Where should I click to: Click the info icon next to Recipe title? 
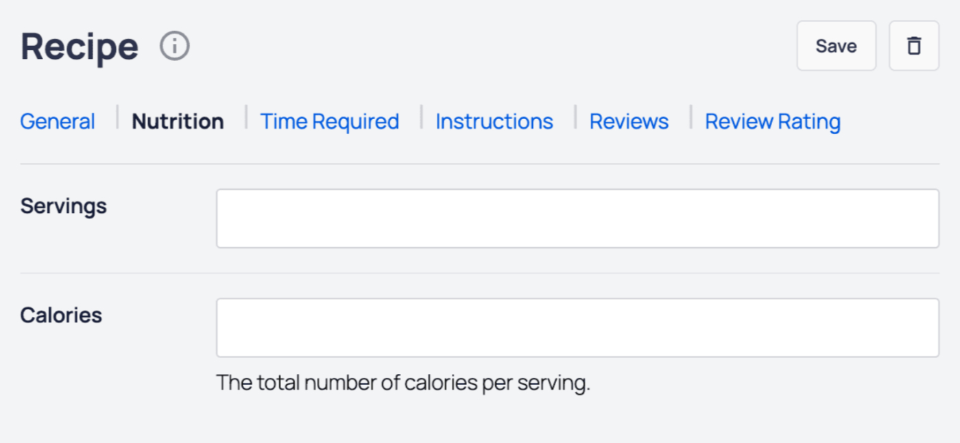[174, 46]
